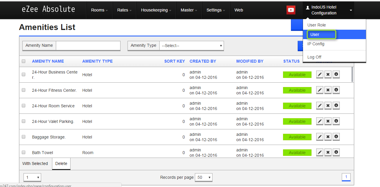Edit the 24-Hour Room Service amenity
Screen dimensions: 380x187
click(x=320, y=106)
